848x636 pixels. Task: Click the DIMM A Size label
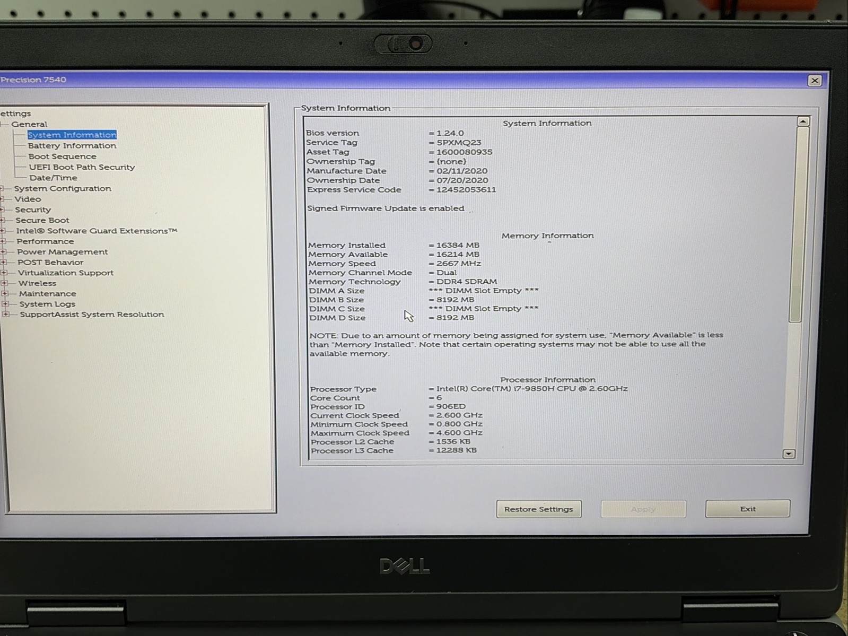point(337,291)
